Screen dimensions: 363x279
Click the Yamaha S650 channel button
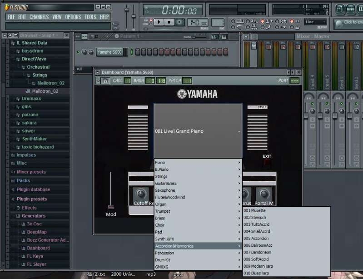109,52
